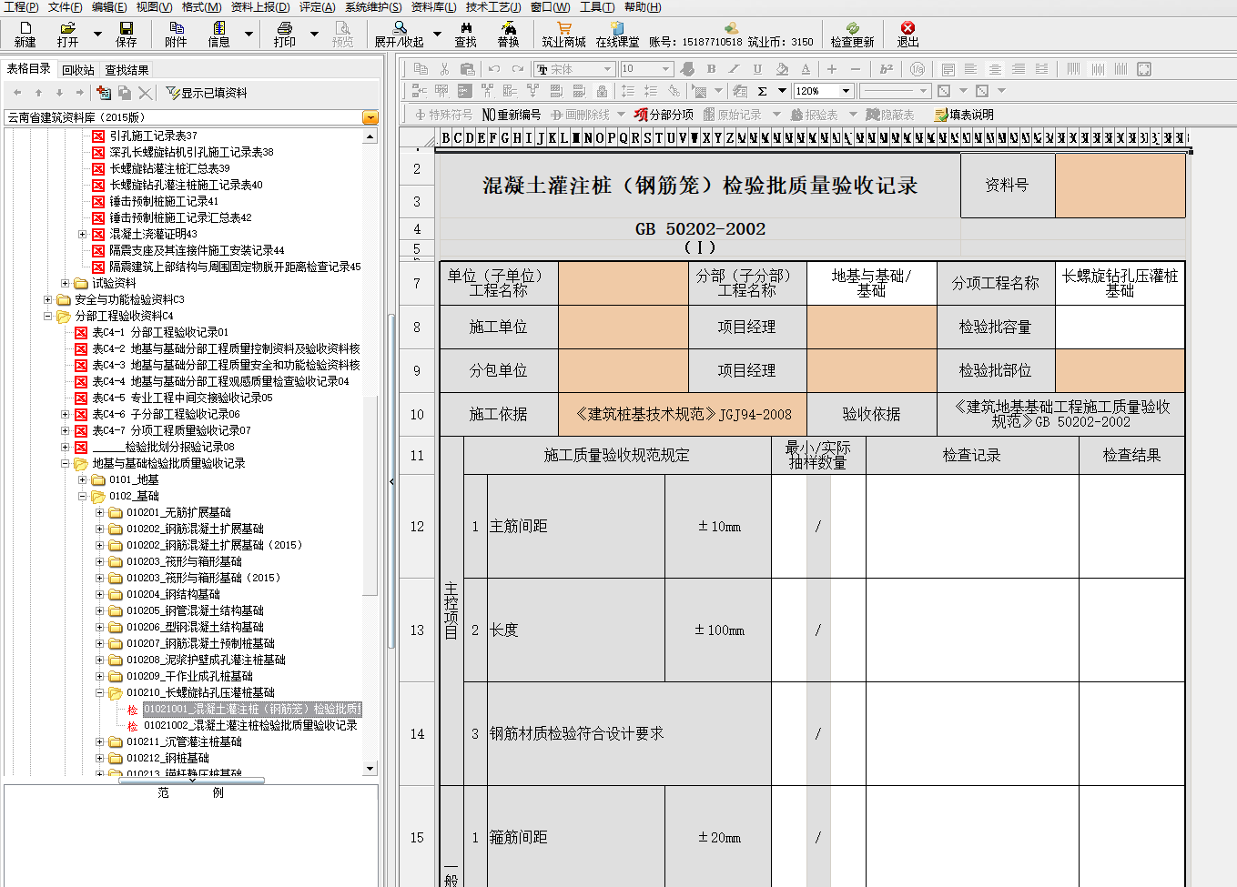Expand the 0101_地基 folder
Screen dimensions: 1237x887
(x=82, y=479)
